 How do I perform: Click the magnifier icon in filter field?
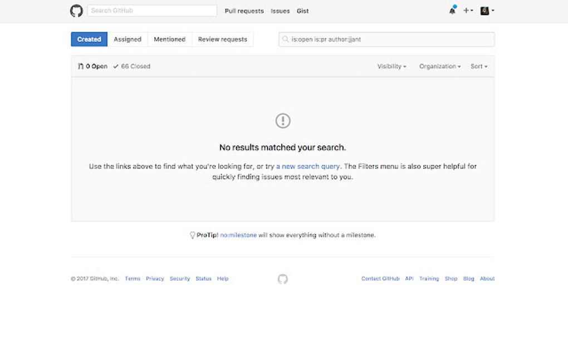pyautogui.click(x=286, y=39)
